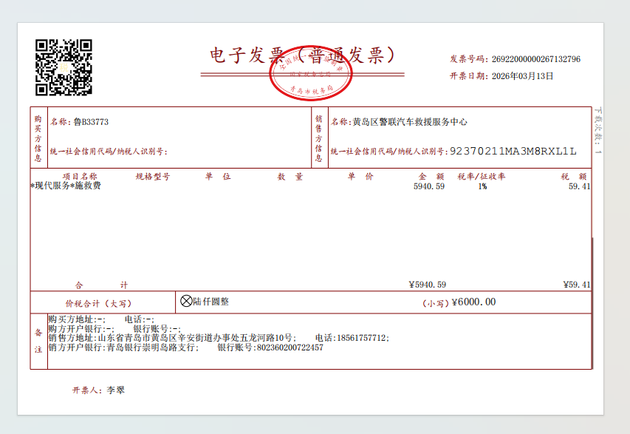Click the 1% tax rate value
This screenshot has height=434, width=630.
482,187
